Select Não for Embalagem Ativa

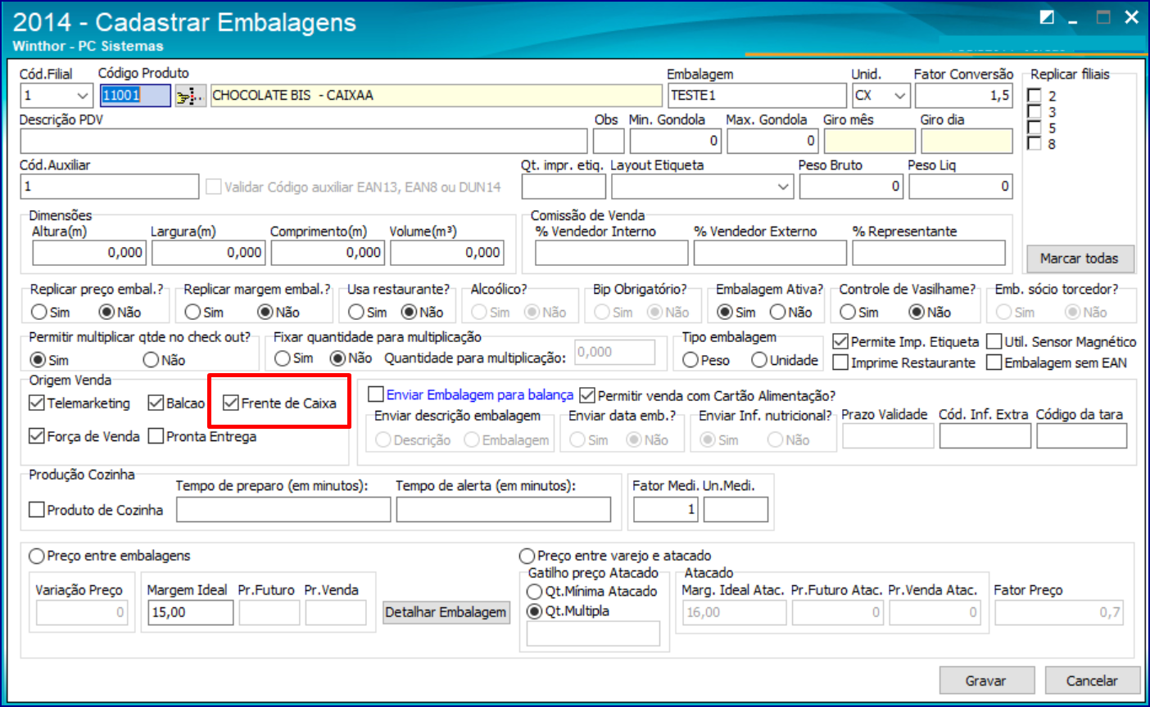pos(778,312)
